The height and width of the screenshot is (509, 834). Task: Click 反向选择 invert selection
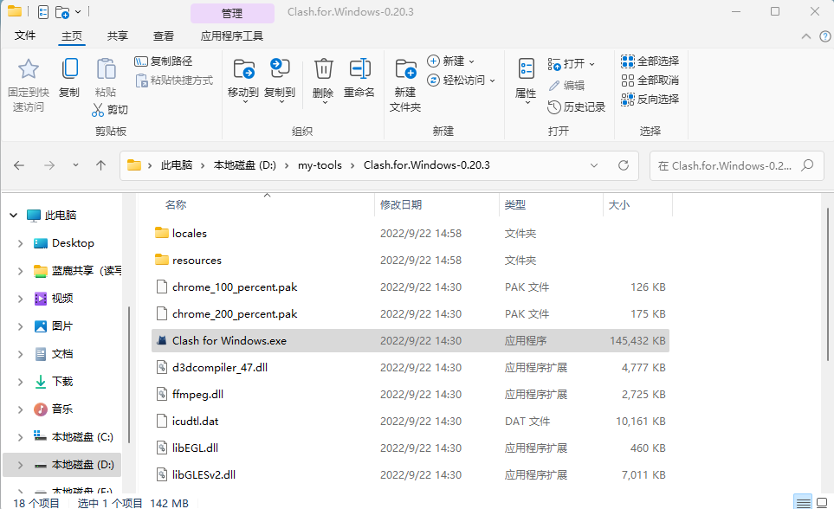coord(650,99)
